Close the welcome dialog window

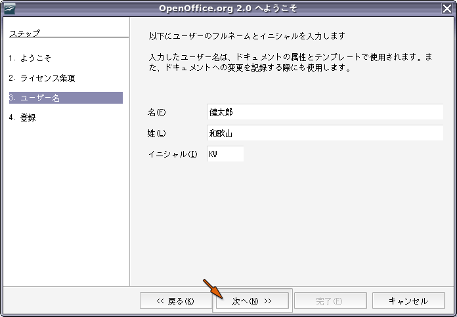point(447,9)
